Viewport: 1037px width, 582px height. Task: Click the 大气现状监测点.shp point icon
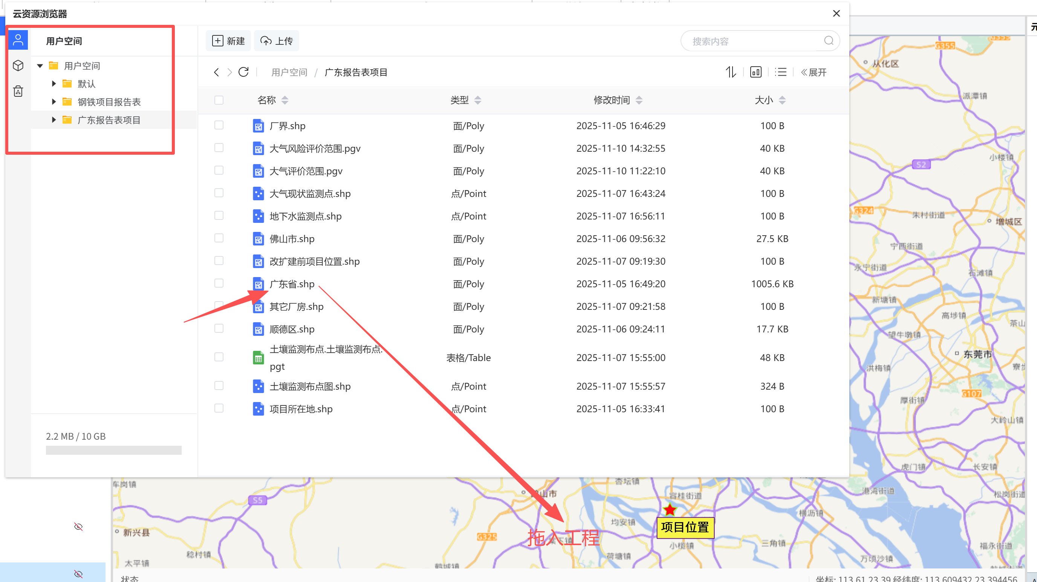pos(258,193)
